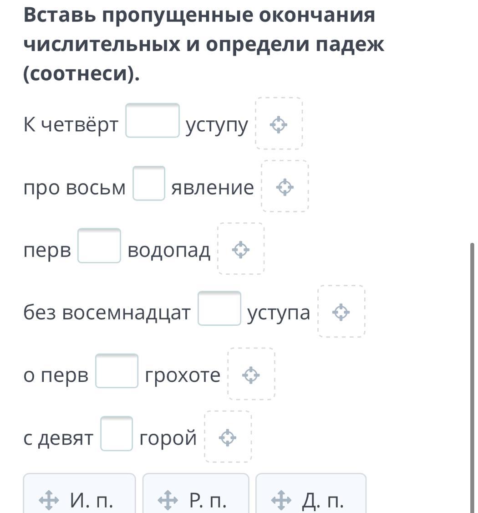Image resolution: width=478 pixels, height=513 pixels.
Task: Click the ending field after «К четвёрт»
Action: pyautogui.click(x=153, y=120)
